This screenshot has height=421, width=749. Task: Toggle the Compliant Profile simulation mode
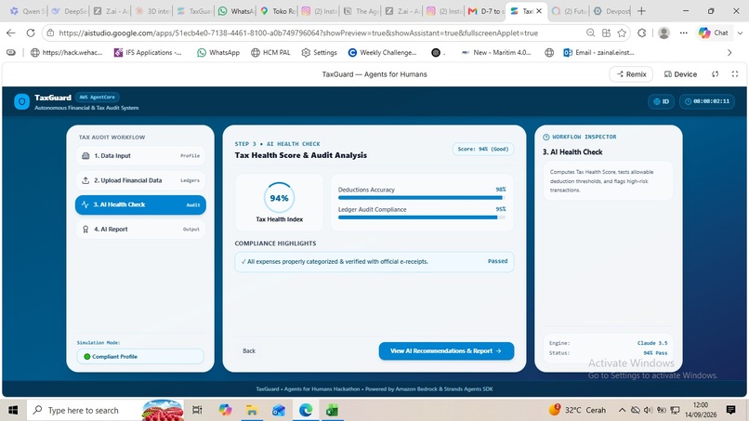140,357
